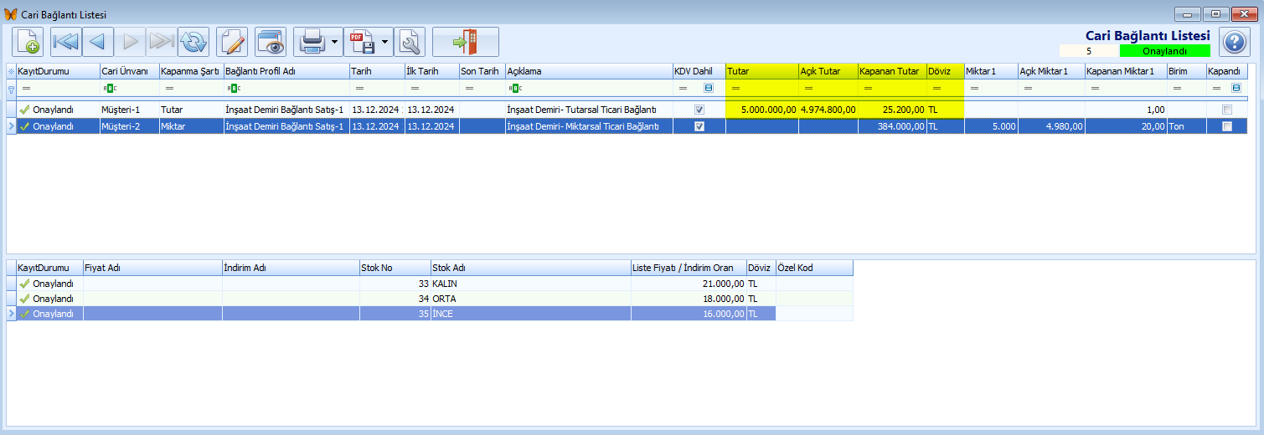This screenshot has width=1264, height=435.
Task: Click the Miktar1 column header
Action: (x=991, y=71)
